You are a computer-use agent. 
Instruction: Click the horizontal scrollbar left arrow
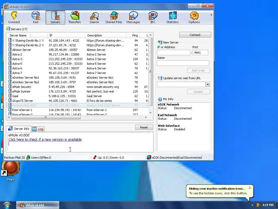(9, 117)
